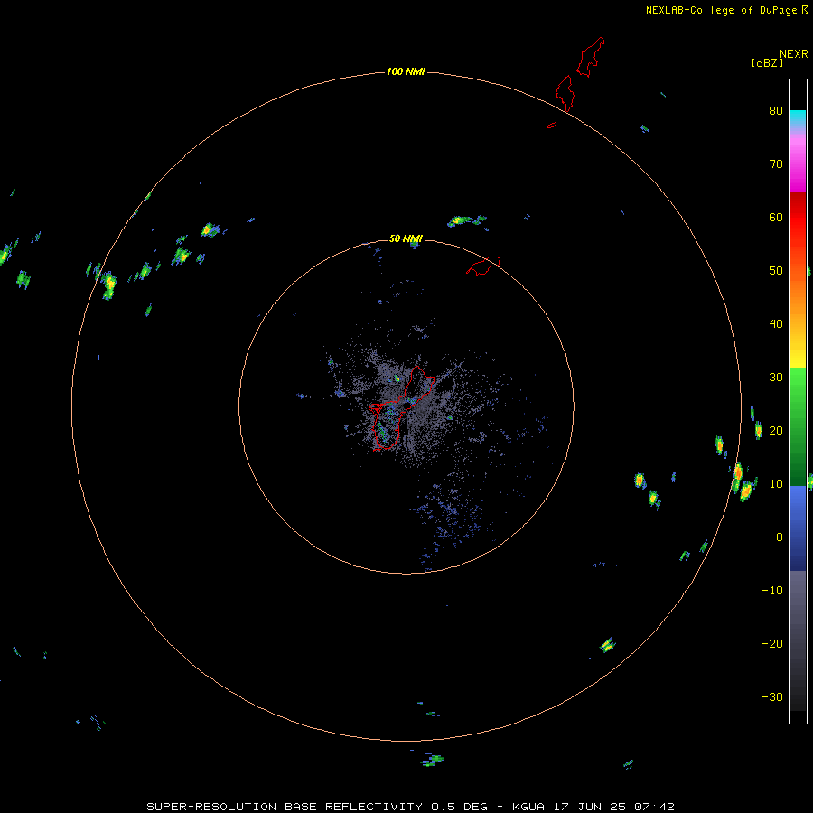The image size is (813, 813).
Task: Click the 70 value on the dBZ scale
Action: tap(776, 164)
